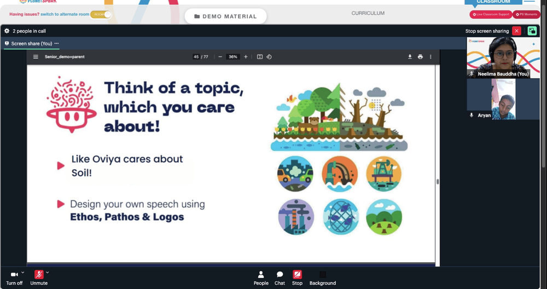Click the camera Turn off button
This screenshot has height=289, width=547.
point(14,278)
